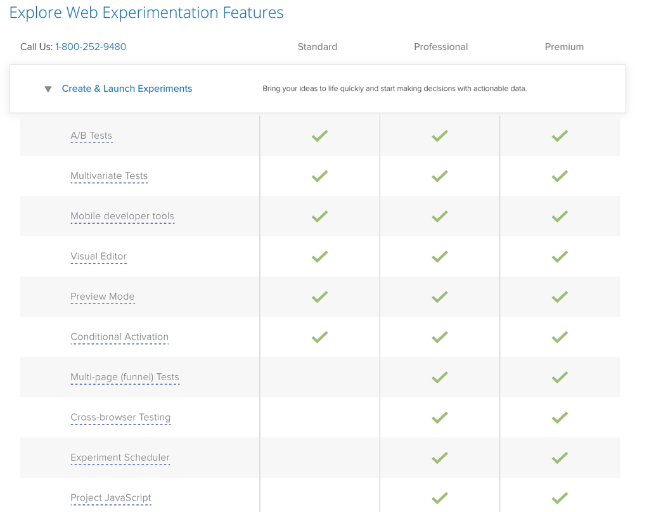Call the 1-800-252-9480 phone link
Image resolution: width=649 pixels, height=512 pixels.
point(91,46)
